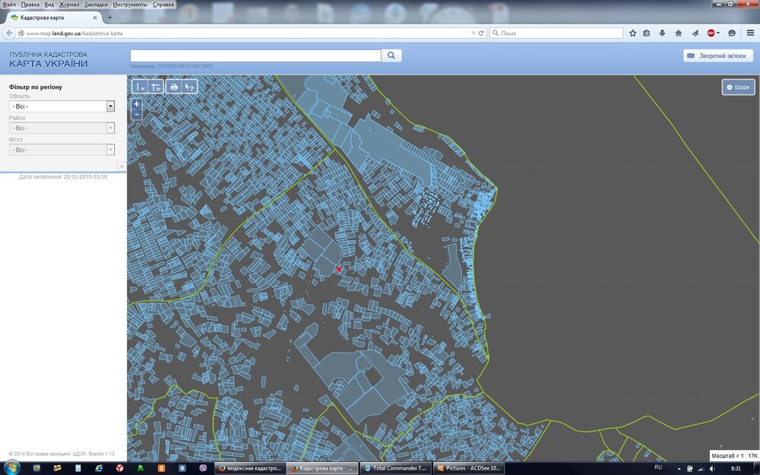Open the Firefox downloads arrow icon
Viewport: 760px width, 475px height.
(662, 33)
